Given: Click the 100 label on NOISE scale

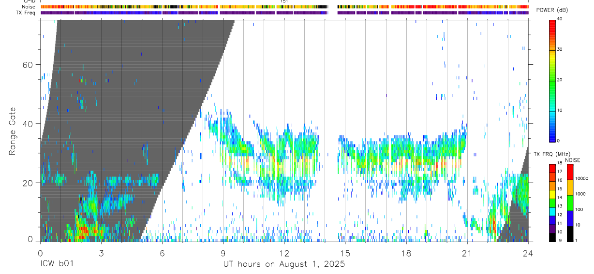Looking at the screenshot, I should (x=579, y=210).
